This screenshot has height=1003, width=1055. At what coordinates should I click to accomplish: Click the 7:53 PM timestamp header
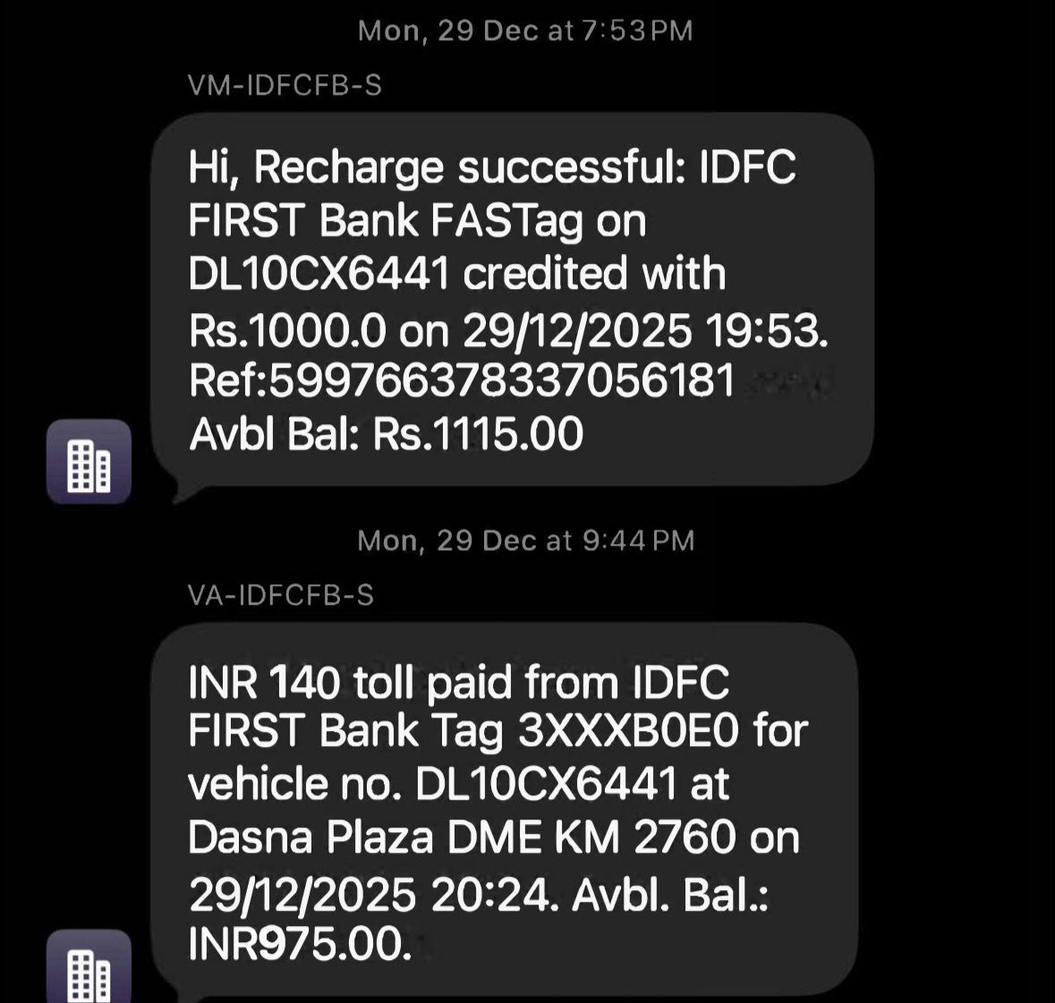(525, 31)
